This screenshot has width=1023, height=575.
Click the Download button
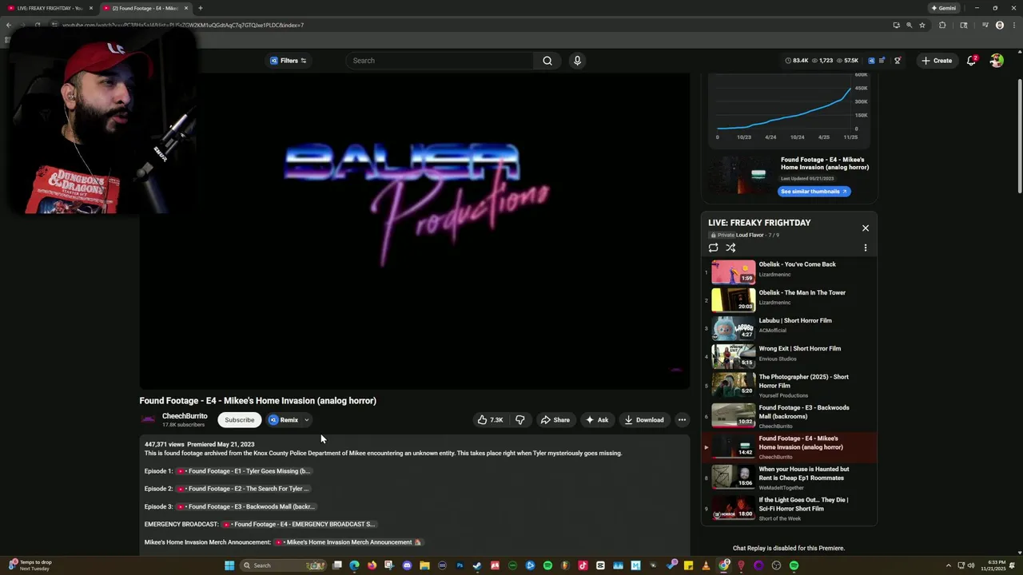coord(644,420)
